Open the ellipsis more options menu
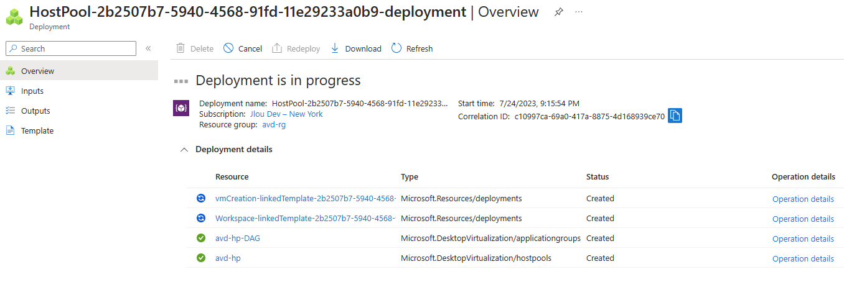 [x=579, y=12]
